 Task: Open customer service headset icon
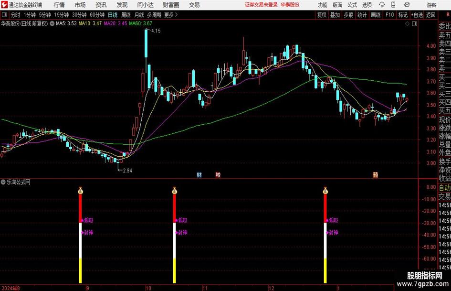click(x=382, y=5)
